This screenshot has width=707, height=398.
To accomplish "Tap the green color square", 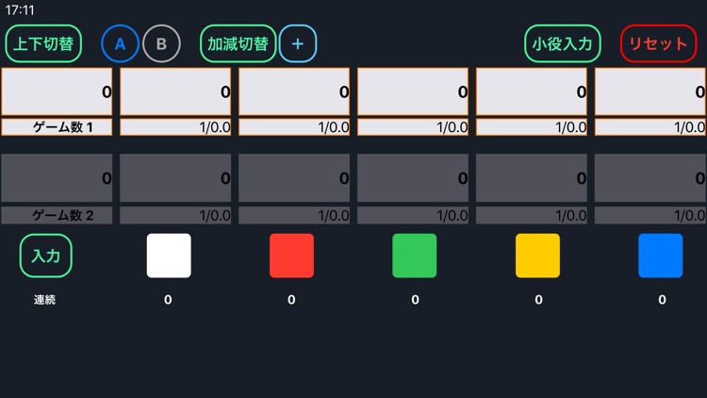I will tap(415, 256).
